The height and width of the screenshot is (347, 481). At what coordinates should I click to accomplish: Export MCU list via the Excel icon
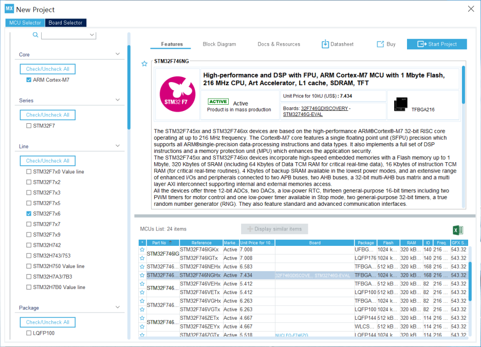(458, 230)
